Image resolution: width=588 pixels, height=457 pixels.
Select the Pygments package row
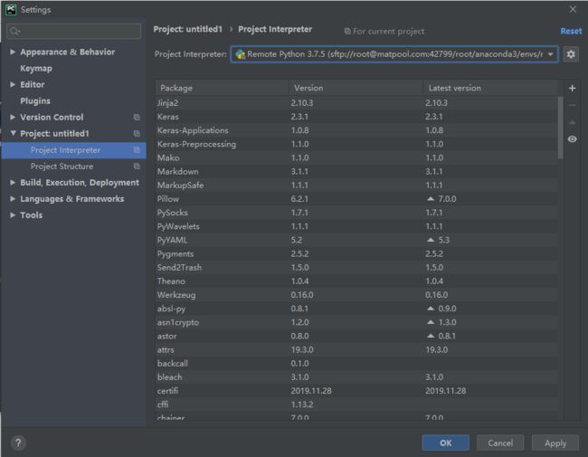[356, 253]
